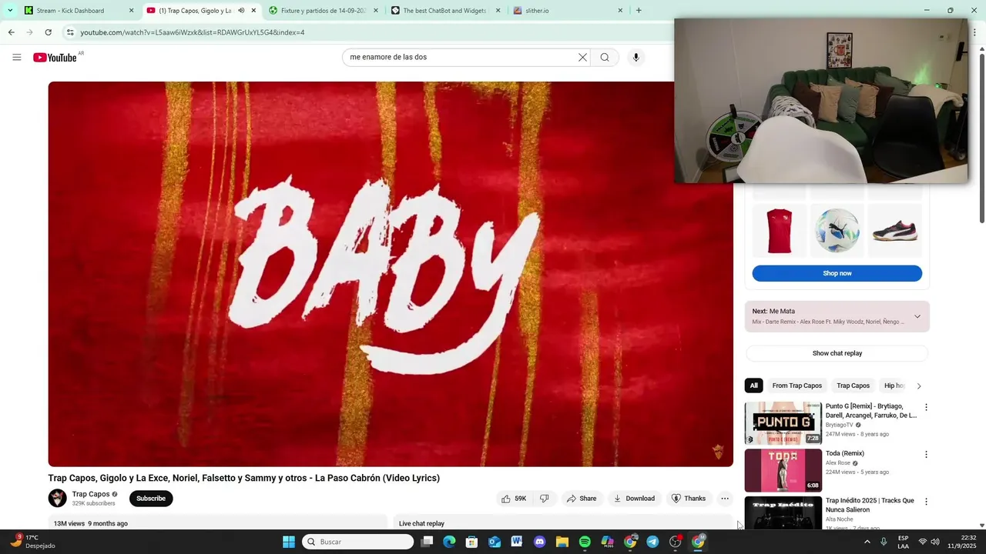Click the Shop now button

pos(837,273)
